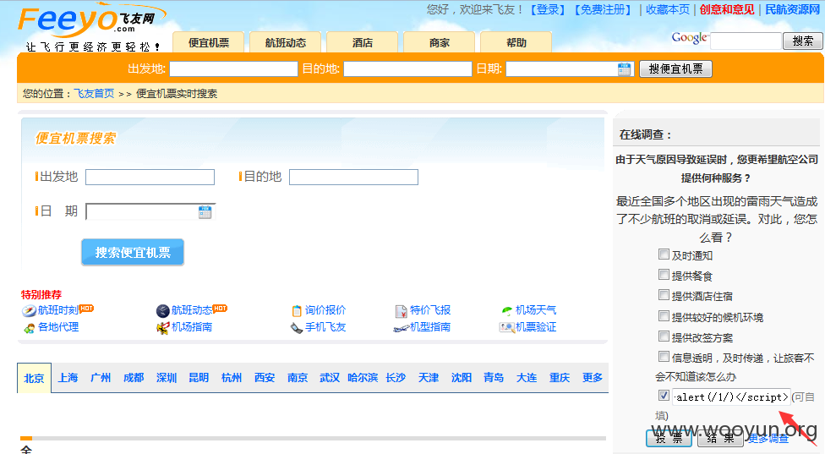Click the Google 搜索 button
The image size is (825, 454).
coord(803,41)
